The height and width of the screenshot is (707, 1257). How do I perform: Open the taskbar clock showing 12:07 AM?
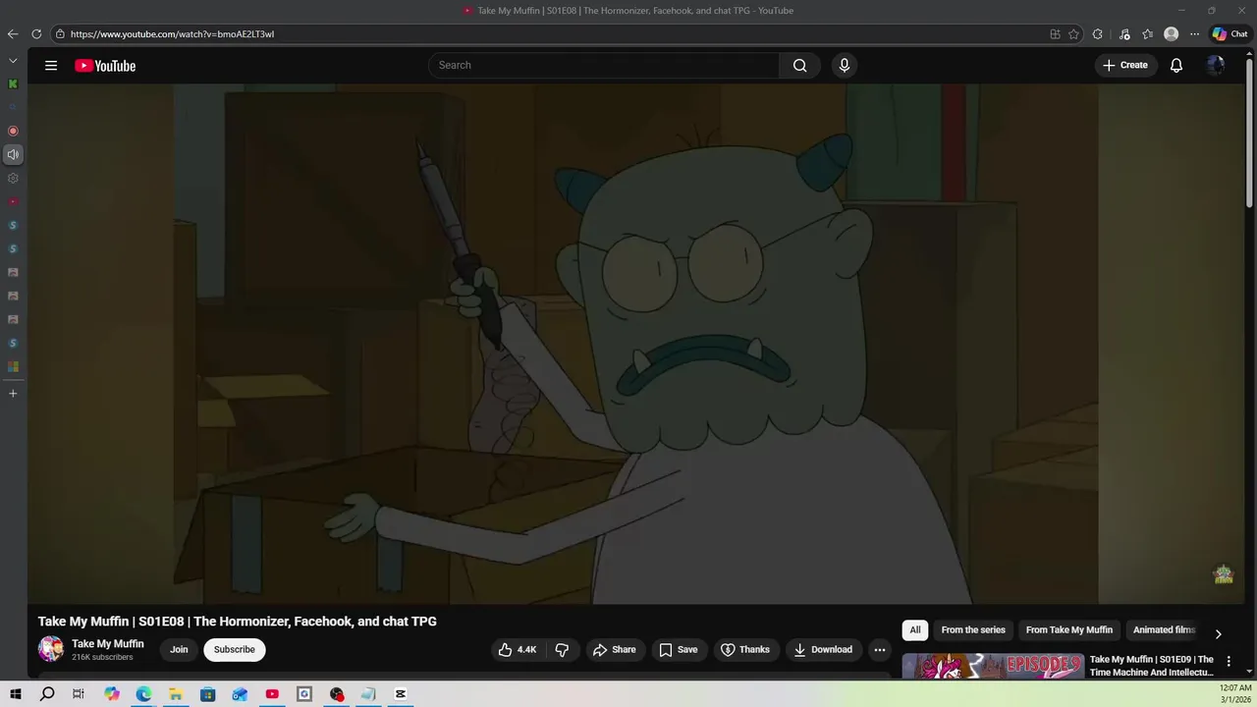(1234, 694)
